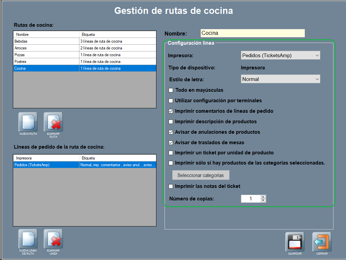Close the window with the Cerrar icon

click(x=322, y=241)
